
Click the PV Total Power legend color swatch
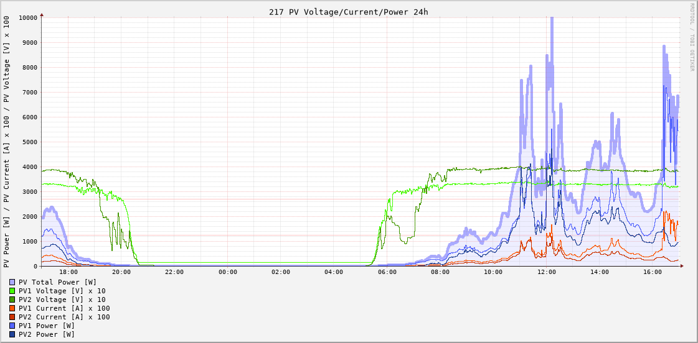point(12,282)
